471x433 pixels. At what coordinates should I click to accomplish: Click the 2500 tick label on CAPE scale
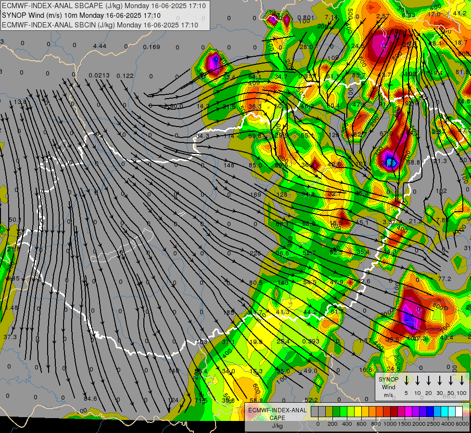(x=433, y=424)
